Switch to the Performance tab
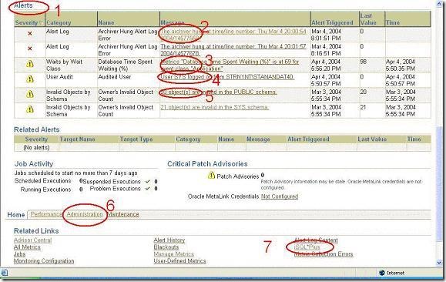Viewport: 446px width, 282px height. point(45,214)
